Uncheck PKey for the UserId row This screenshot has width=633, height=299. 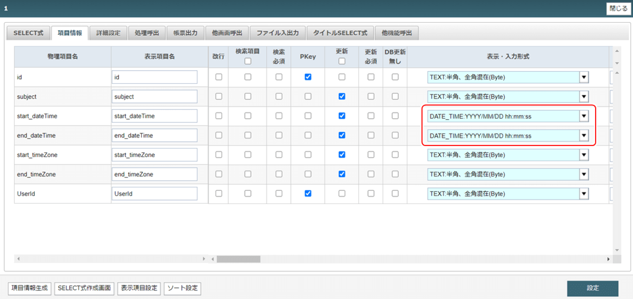coord(308,194)
